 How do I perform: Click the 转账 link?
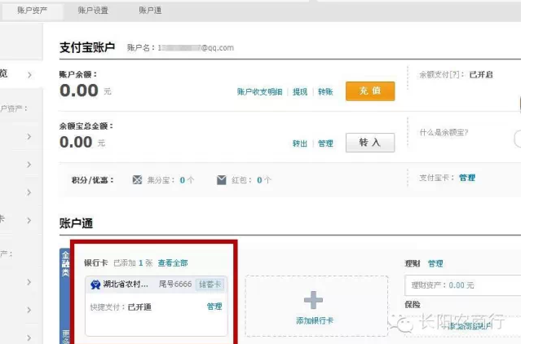coord(325,91)
